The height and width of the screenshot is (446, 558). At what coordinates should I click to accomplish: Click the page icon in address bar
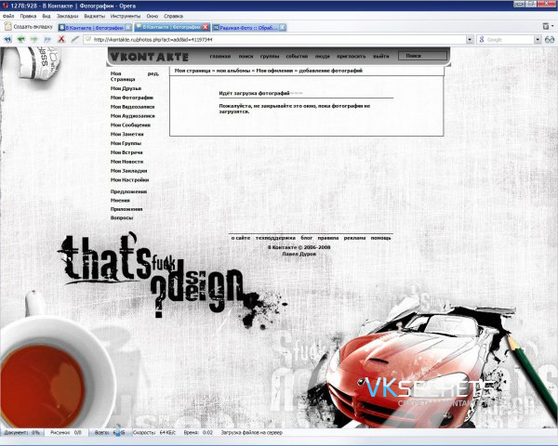(x=88, y=39)
